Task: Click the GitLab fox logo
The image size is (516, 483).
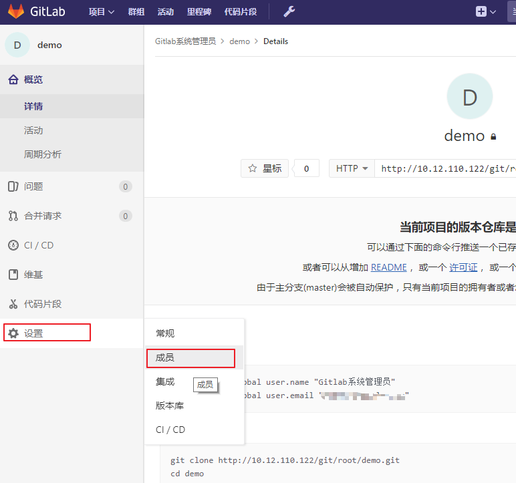Action: (15, 11)
